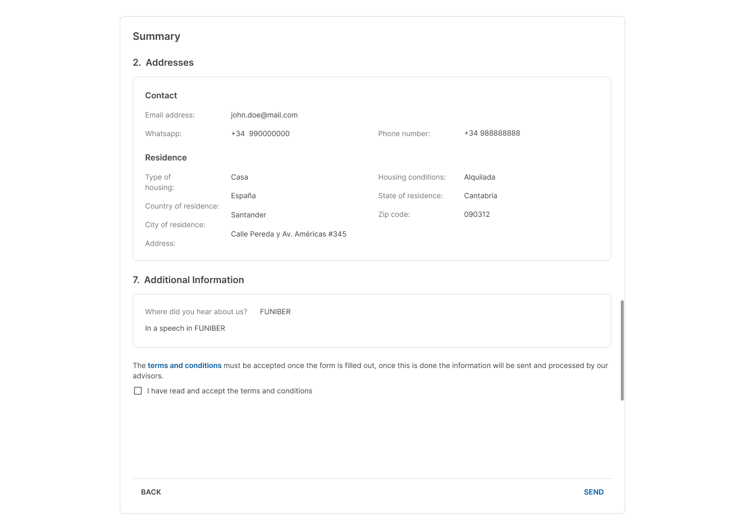
Task: Click the housing conditions value Alquilada
Action: (480, 177)
